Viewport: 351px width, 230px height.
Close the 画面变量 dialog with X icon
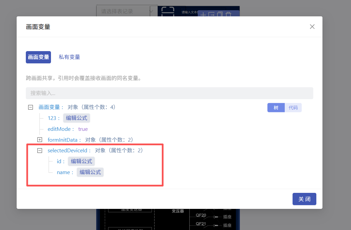[312, 27]
